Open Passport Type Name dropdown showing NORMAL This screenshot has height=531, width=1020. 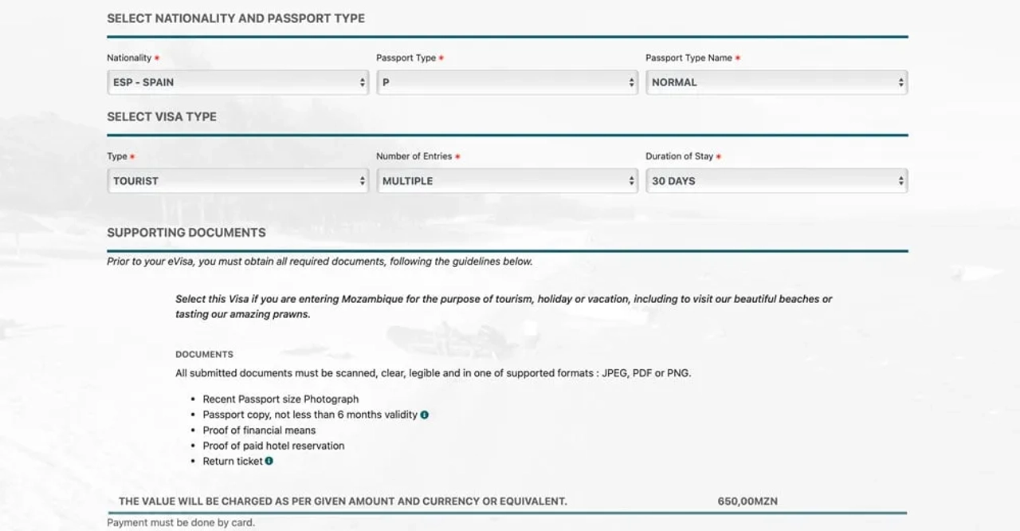[776, 82]
